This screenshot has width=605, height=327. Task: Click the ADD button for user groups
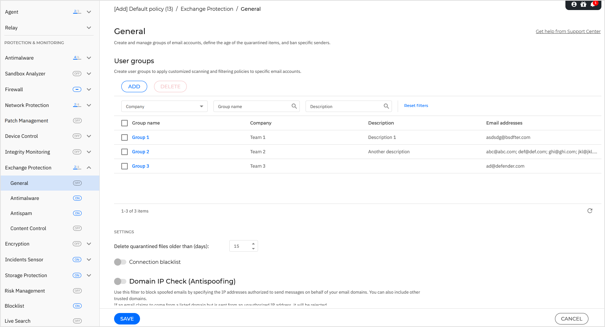tap(134, 87)
